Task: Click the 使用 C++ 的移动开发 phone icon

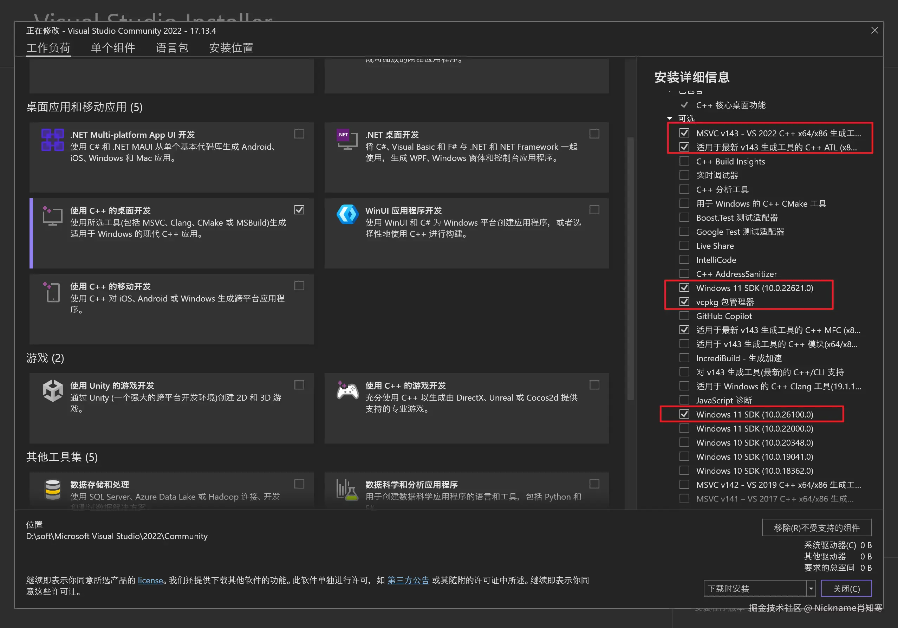Action: pyautogui.click(x=52, y=292)
